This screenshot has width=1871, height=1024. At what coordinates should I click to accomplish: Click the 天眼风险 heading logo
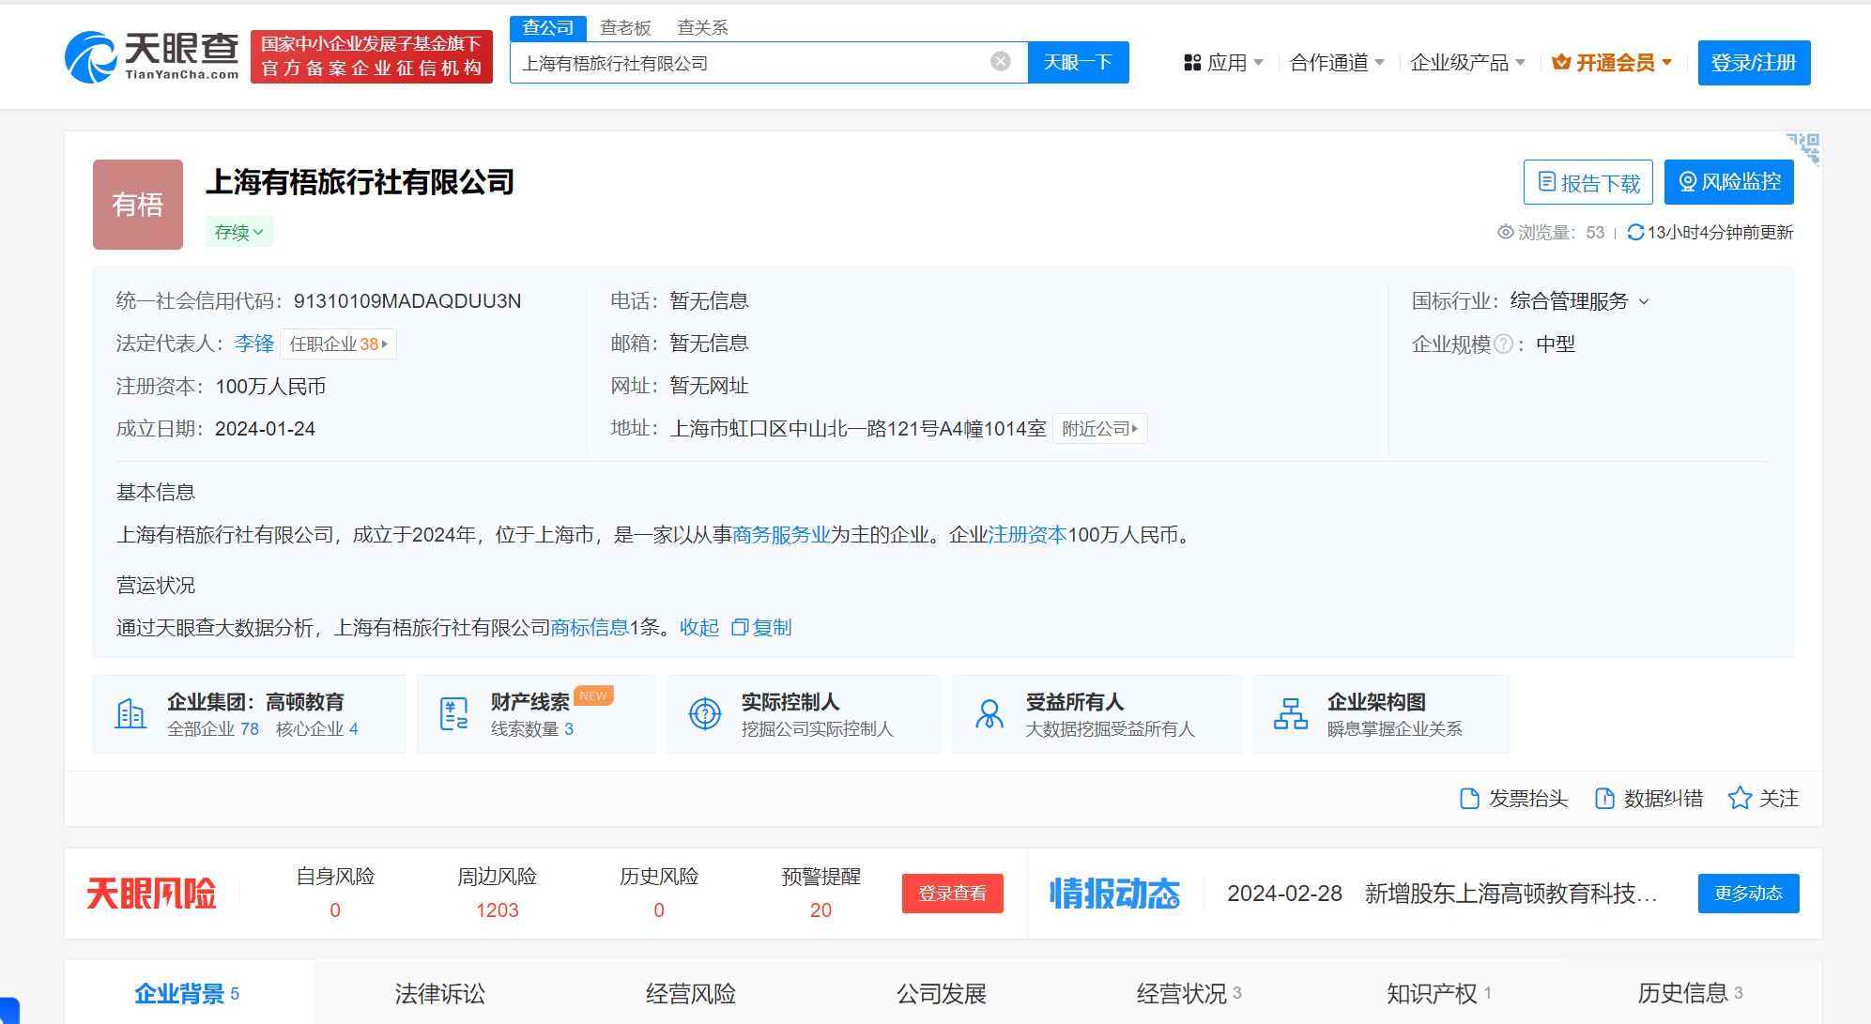[x=151, y=894]
